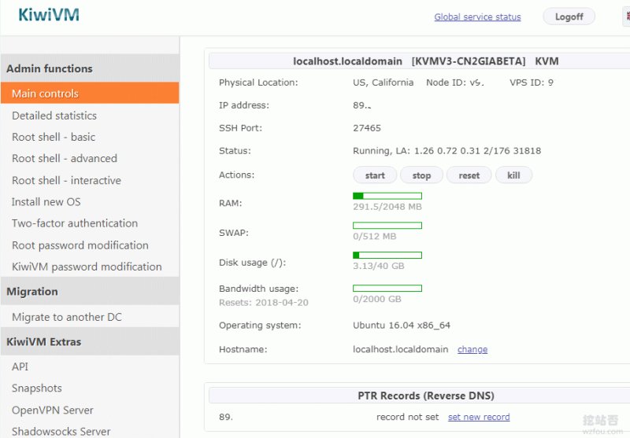
Task: Click the US, California location text
Action: pyautogui.click(x=383, y=83)
